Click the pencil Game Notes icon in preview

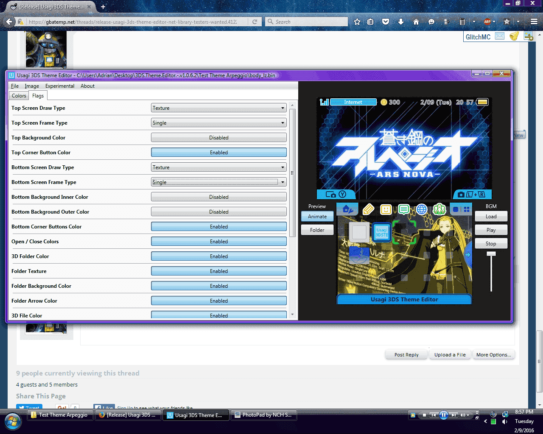(368, 209)
